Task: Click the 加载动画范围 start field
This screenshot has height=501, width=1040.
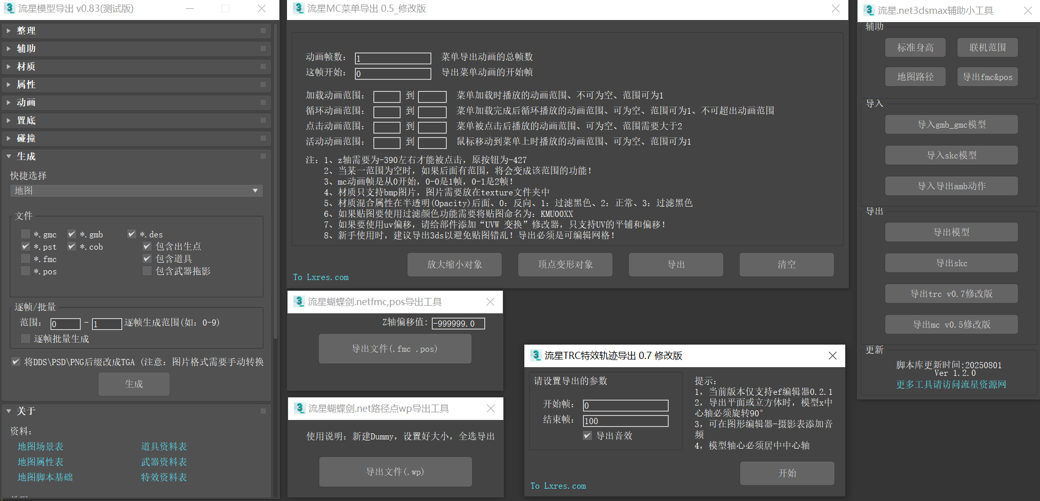Action: (x=387, y=97)
